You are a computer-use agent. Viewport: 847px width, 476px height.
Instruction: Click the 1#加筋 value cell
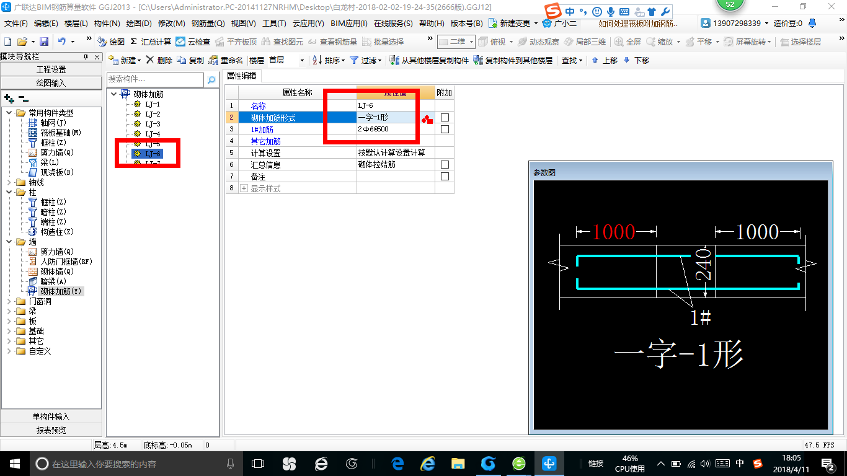(396, 130)
